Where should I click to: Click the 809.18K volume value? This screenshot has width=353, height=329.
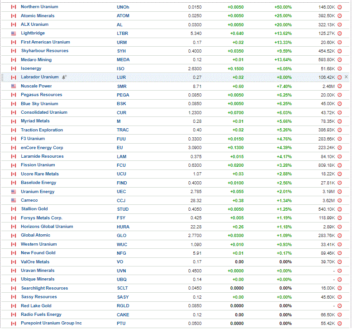[327, 165]
